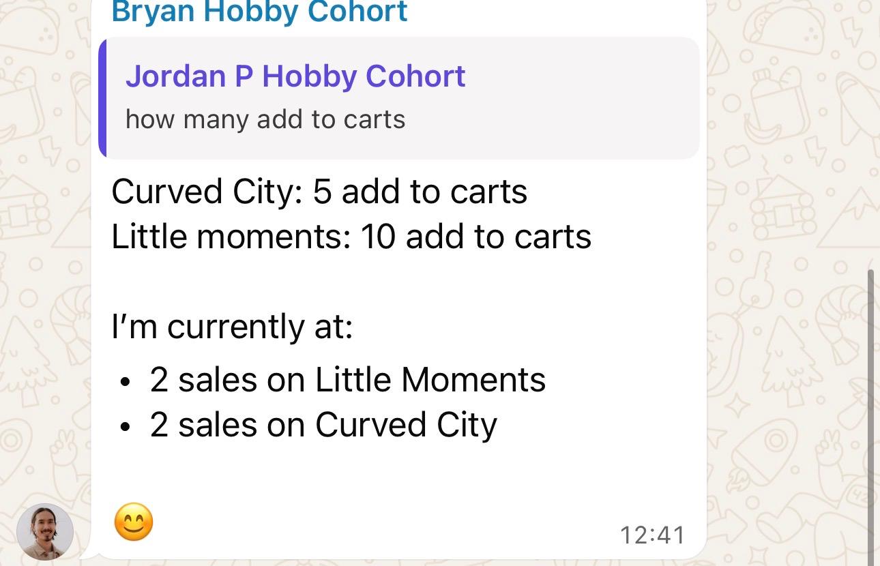Click the bullet "2 sales on Curved City"
880x566 pixels.
[323, 425]
